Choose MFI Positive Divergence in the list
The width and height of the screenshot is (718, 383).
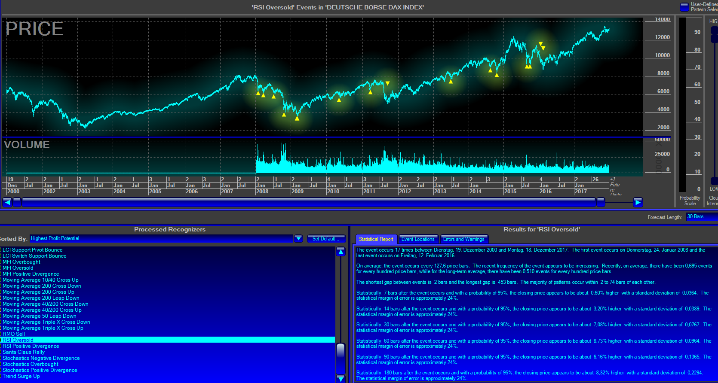[x=31, y=274]
